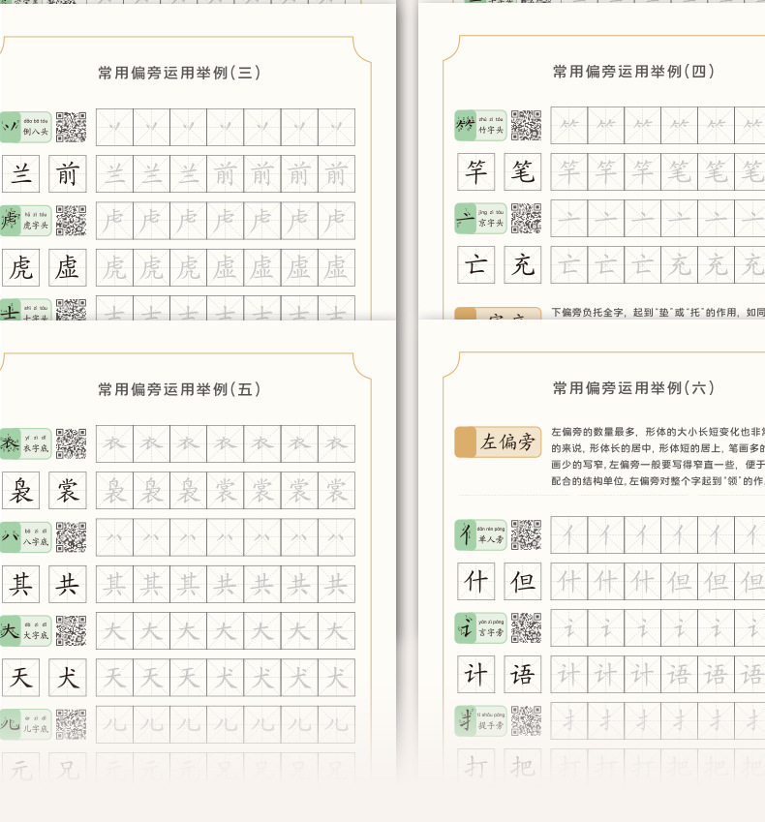The width and height of the screenshot is (765, 822).
Task: Click the title 常用偏旁运用举例(三)
Action: 179,73
